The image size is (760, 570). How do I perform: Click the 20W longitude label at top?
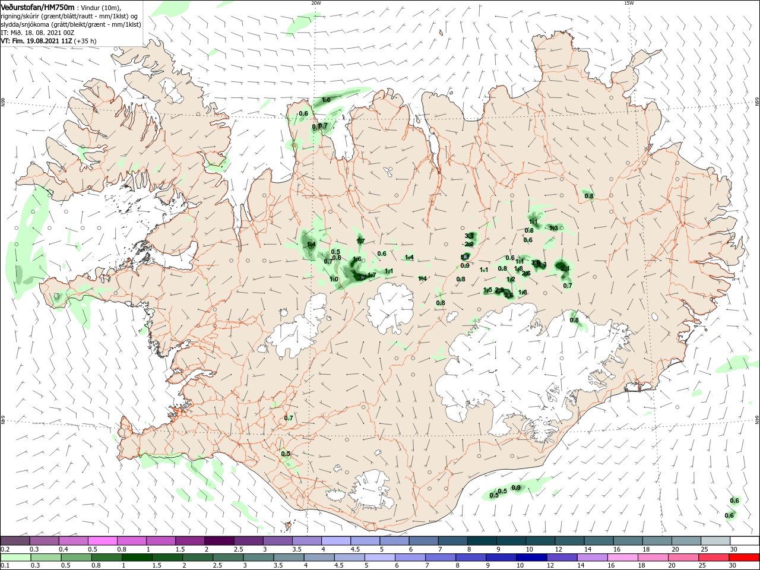point(316,3)
